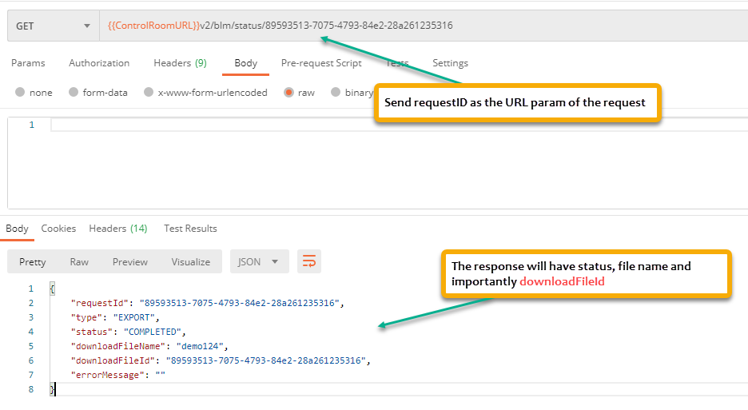Click the "errorMessage" key in response
Screen dimensions: 748x410
pyautogui.click(x=107, y=375)
